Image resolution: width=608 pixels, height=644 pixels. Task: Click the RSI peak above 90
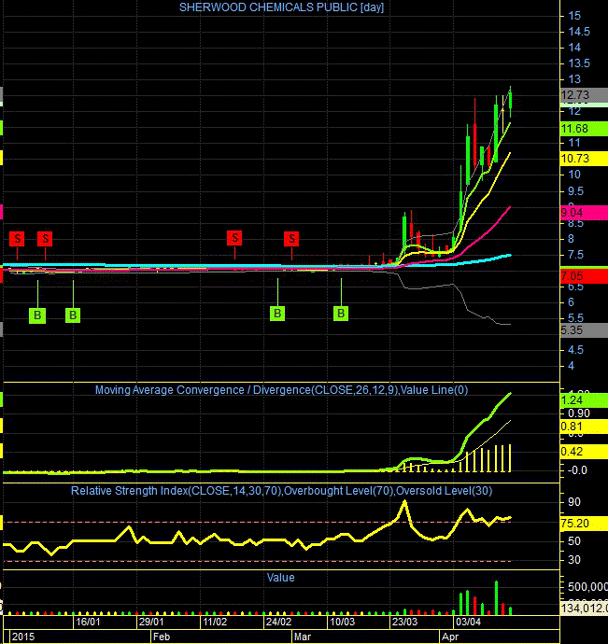[405, 501]
